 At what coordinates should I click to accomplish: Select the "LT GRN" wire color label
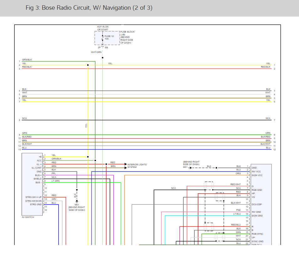(55, 181)
